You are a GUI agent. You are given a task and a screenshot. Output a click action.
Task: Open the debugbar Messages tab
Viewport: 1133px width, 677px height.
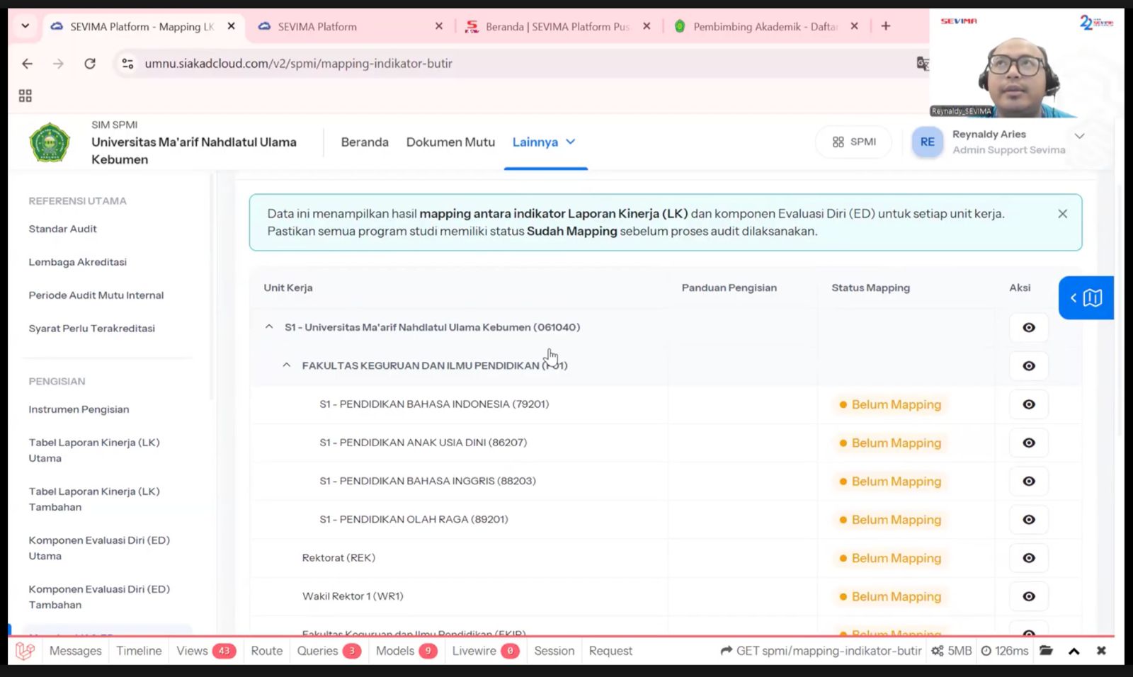coord(75,651)
